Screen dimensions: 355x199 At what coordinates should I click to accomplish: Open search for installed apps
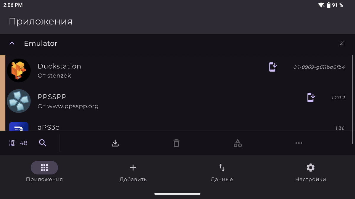(43, 143)
